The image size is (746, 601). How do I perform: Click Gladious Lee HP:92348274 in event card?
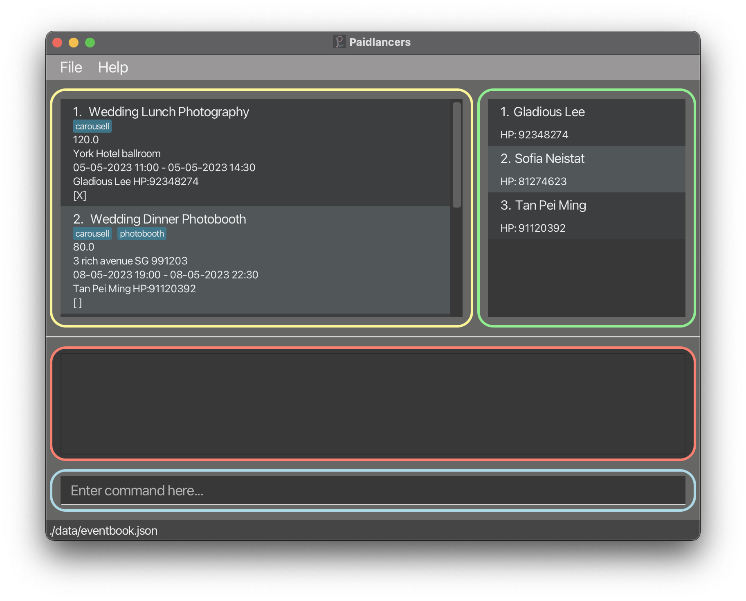click(x=136, y=181)
